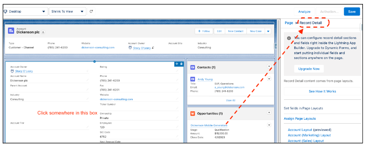This screenshot has width=366, height=147.
Task: Click the a_young@dickenson.com email link
Action: coord(229,87)
